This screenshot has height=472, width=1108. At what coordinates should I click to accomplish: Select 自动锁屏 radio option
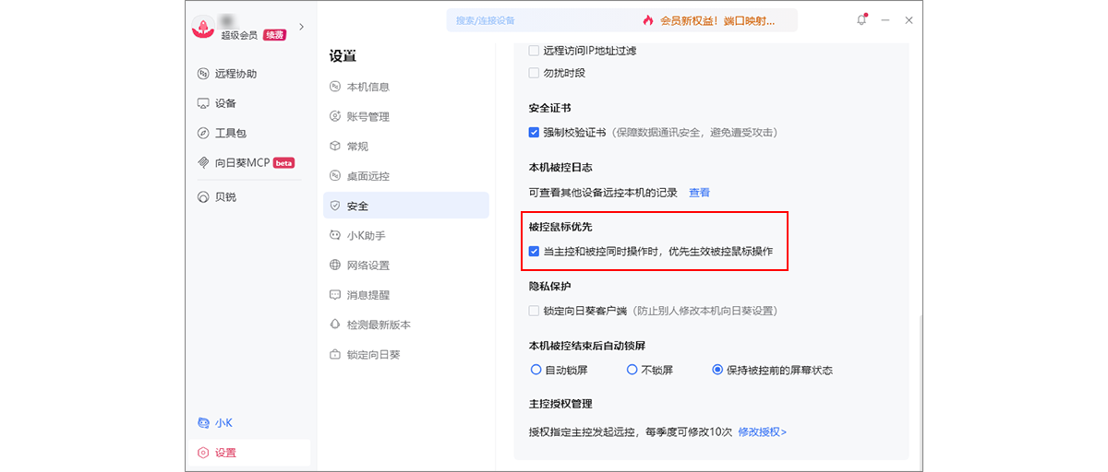(x=536, y=370)
